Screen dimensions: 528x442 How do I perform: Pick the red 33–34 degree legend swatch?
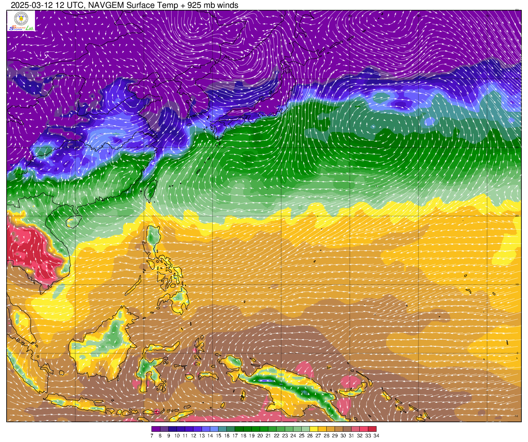tap(372, 429)
